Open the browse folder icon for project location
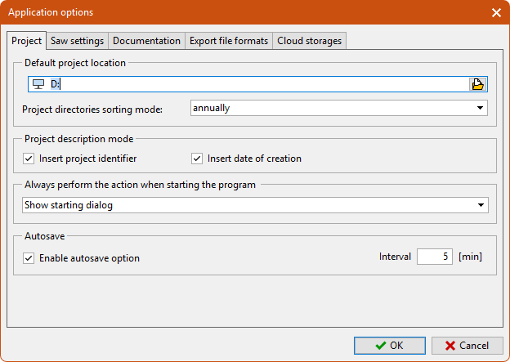510x362 pixels. click(478, 84)
